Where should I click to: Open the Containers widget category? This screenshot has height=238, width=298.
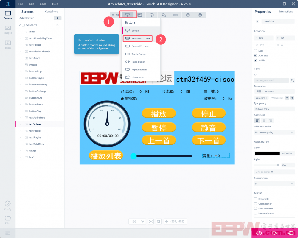click(151, 15)
